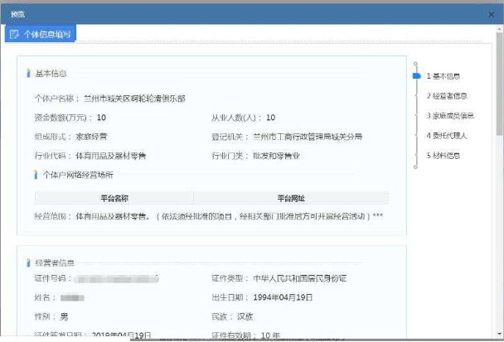Select the 平台名称 column header

click(x=114, y=198)
